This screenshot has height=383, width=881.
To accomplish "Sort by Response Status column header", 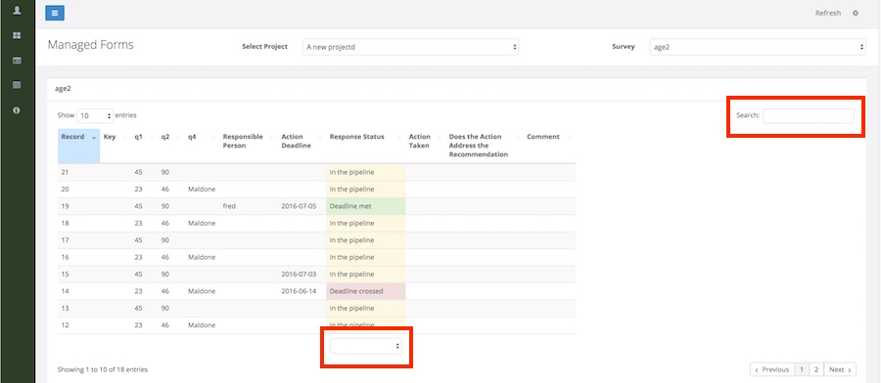I will tap(366, 146).
